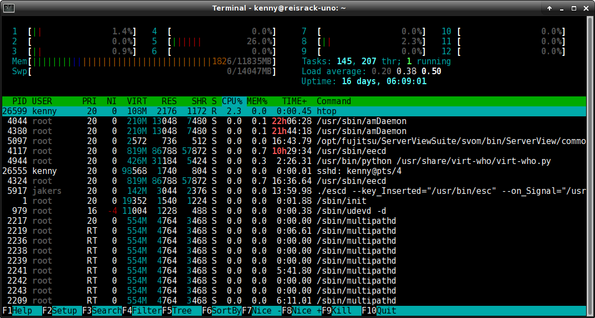The image size is (595, 318).
Task: Select the amDaemon process with PID 4380
Action: pyautogui.click(x=294, y=131)
